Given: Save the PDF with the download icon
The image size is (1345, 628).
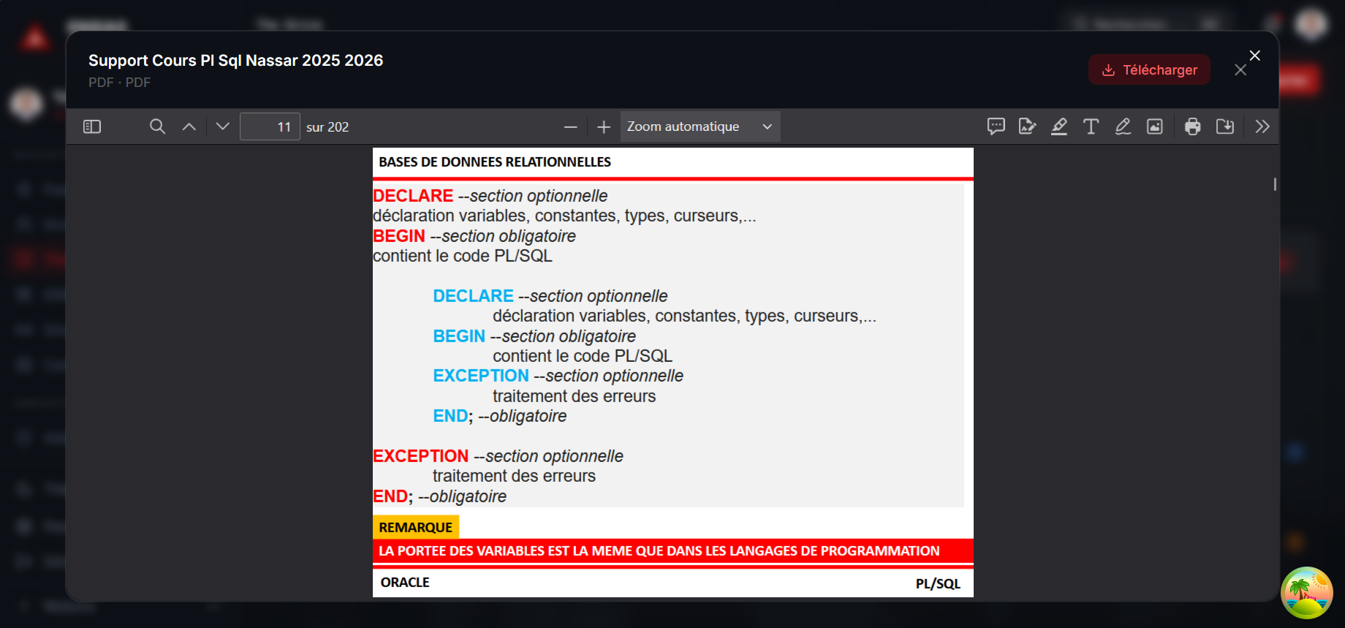Looking at the screenshot, I should [x=1225, y=126].
